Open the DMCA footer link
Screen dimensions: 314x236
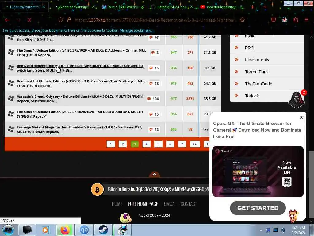point(169,204)
